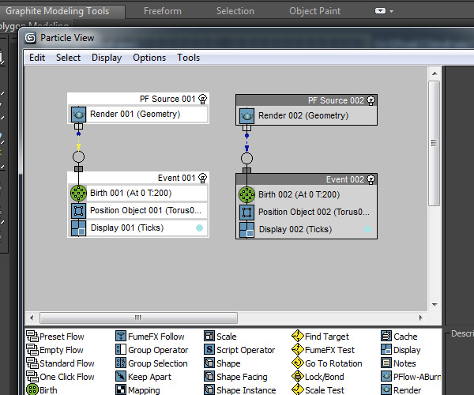Select the Cache operator in the depot
This screenshot has width=474, height=395.
point(399,337)
